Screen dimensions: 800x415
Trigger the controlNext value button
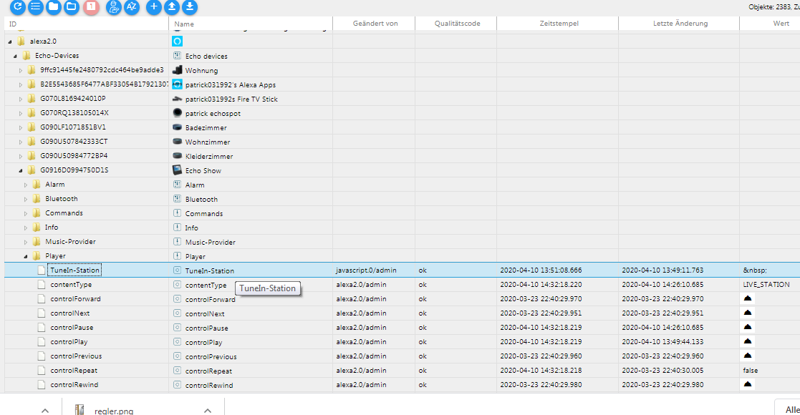748,313
